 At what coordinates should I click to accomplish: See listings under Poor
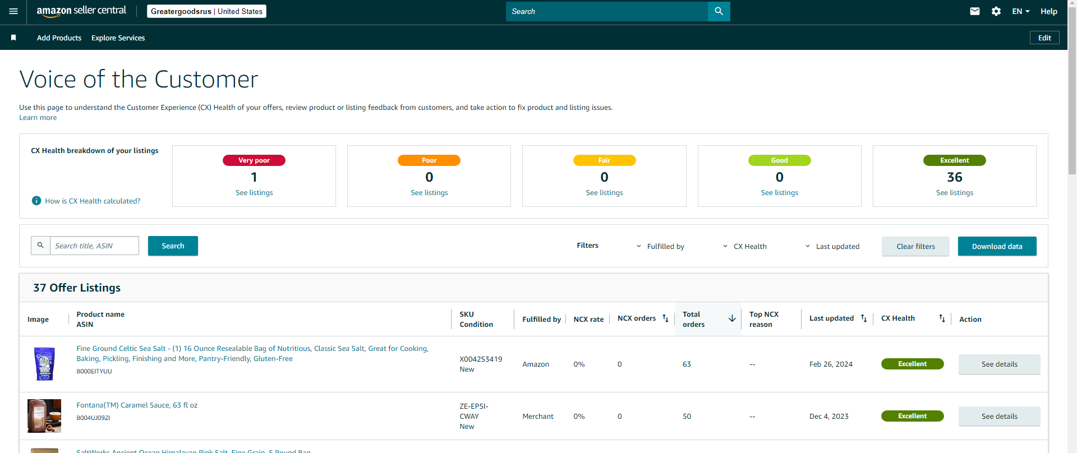coord(429,192)
